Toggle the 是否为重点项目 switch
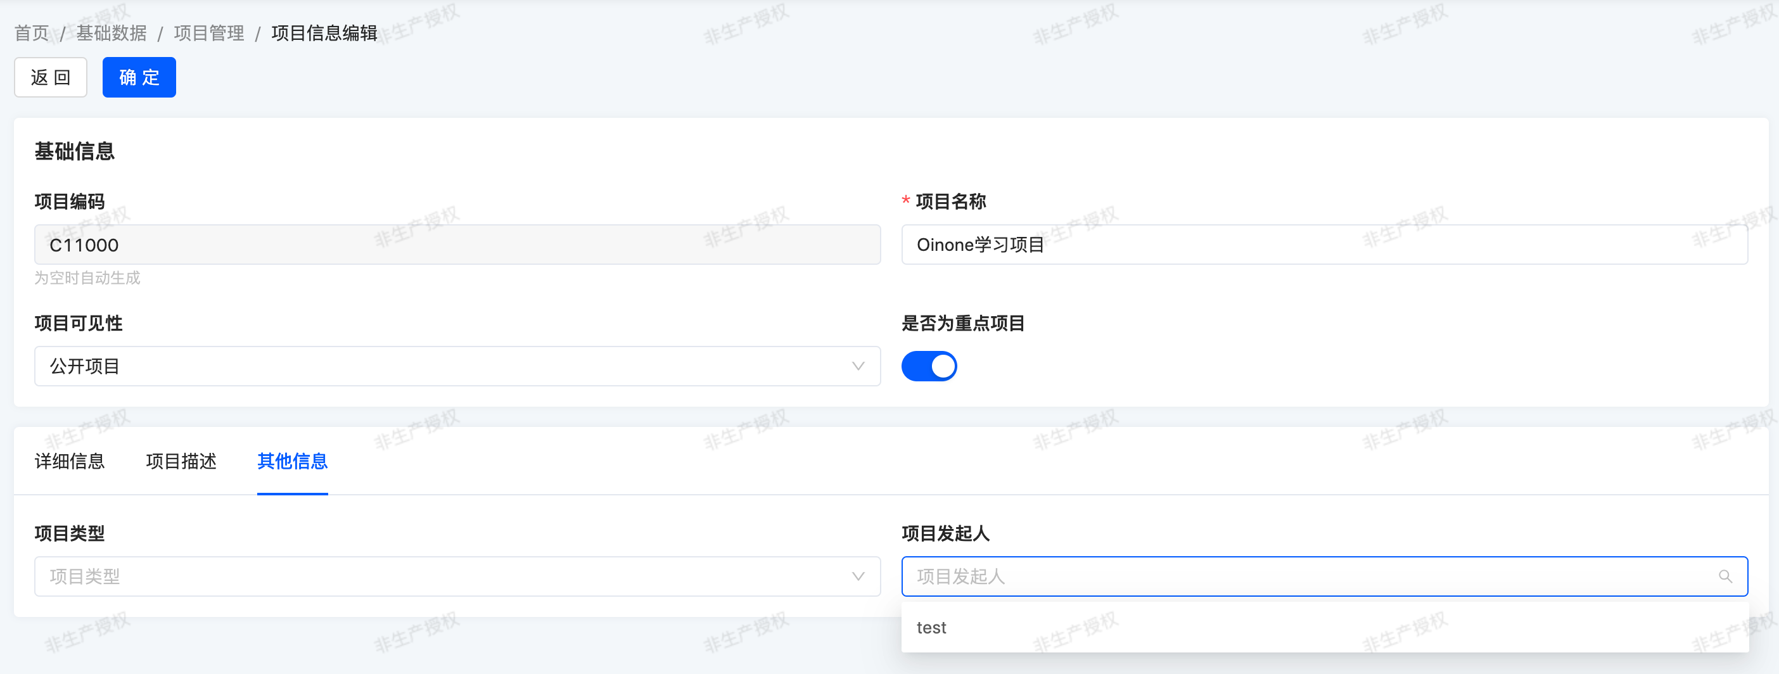Viewport: 1779px width, 674px height. (929, 366)
